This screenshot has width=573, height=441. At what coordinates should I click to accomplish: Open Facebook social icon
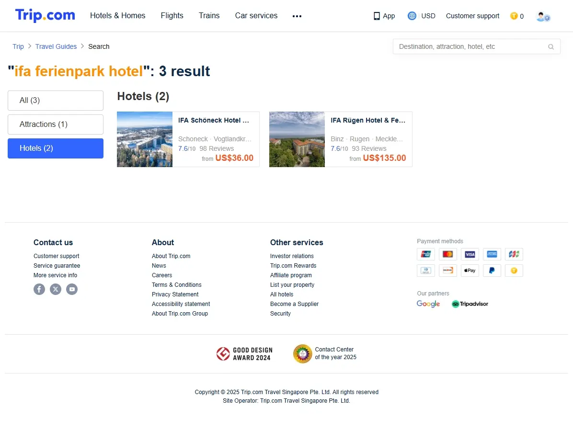pyautogui.click(x=39, y=289)
